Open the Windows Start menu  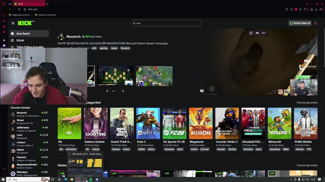(3, 179)
